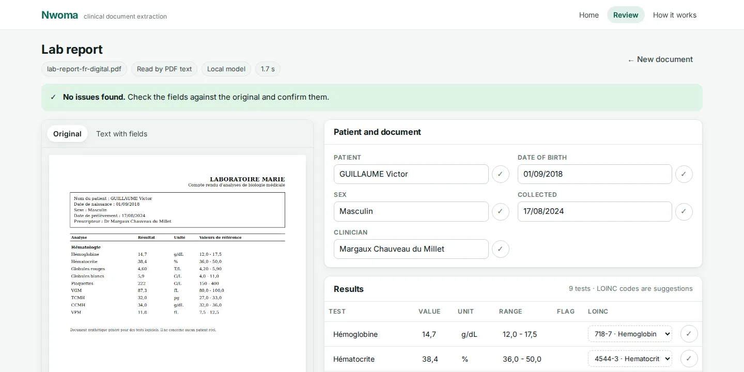The image size is (744, 372).
Task: Click the New document link
Action: click(x=660, y=59)
